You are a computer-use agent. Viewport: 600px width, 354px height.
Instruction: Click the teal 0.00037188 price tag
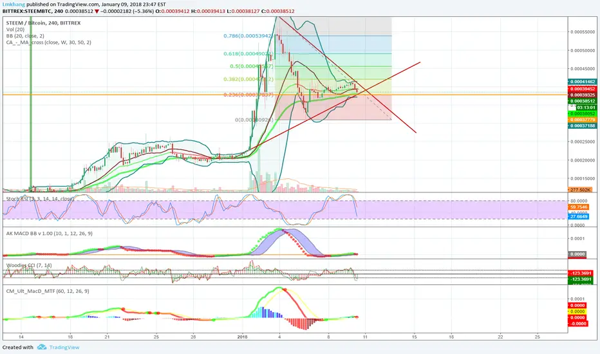583,126
